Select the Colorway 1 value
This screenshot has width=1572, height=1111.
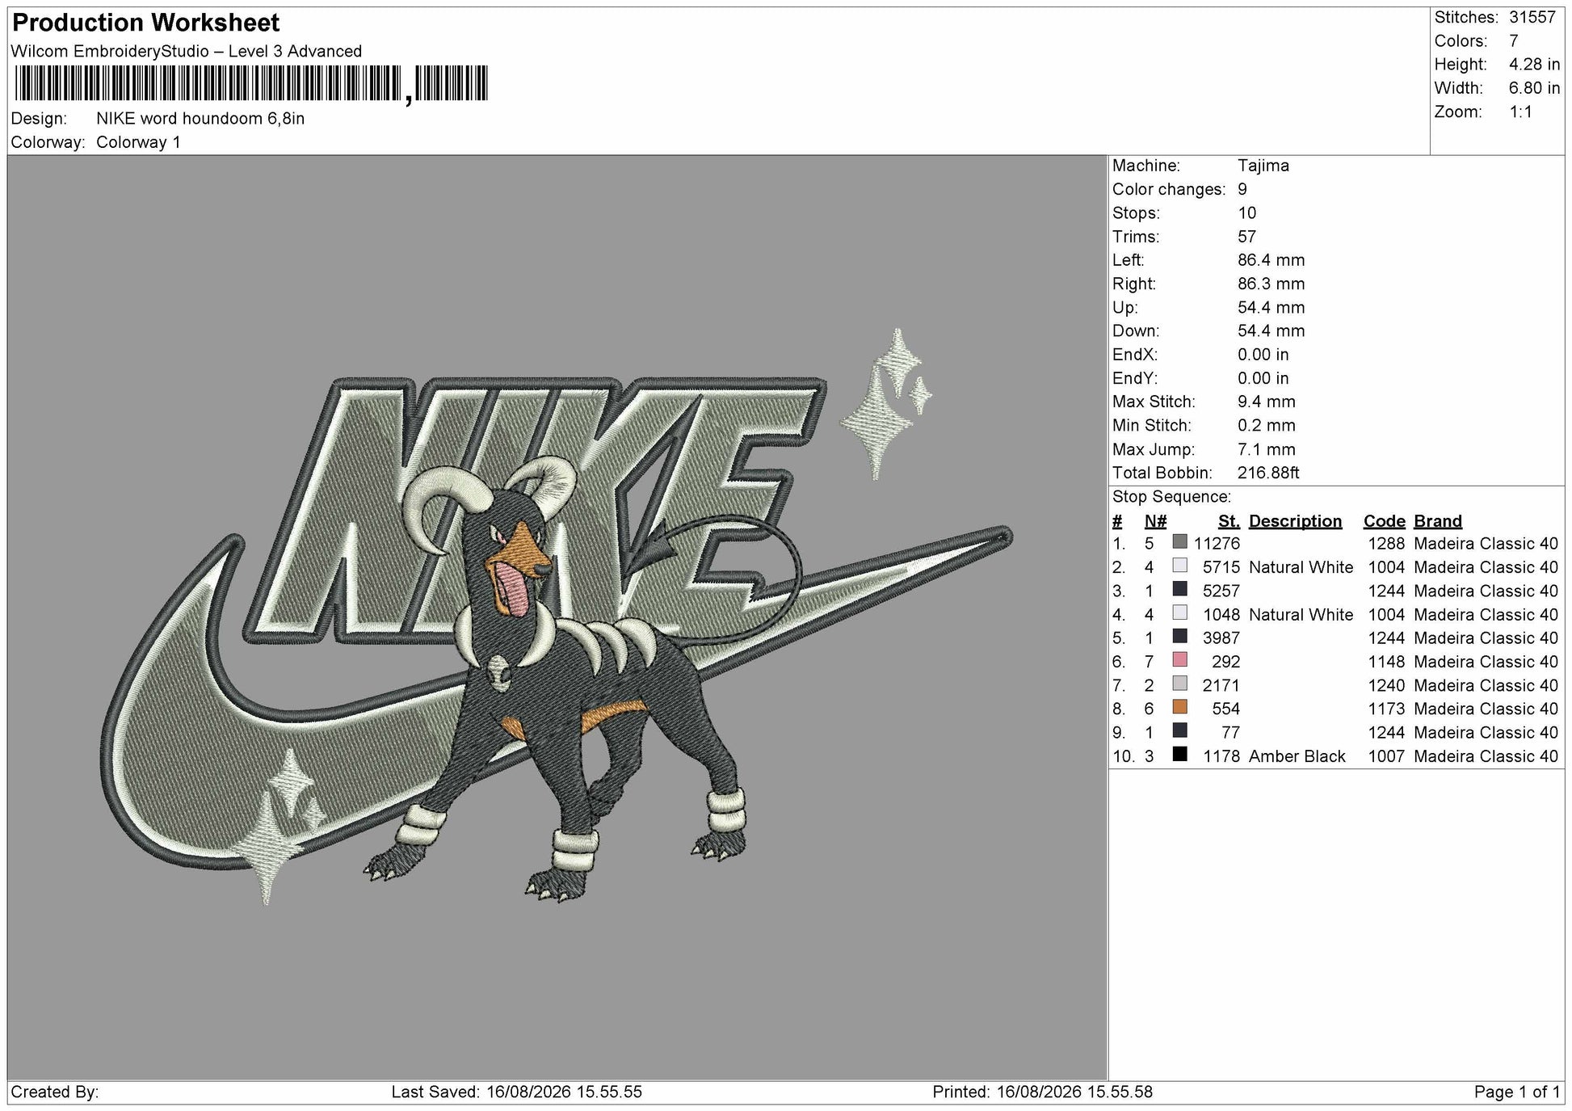[x=138, y=143]
